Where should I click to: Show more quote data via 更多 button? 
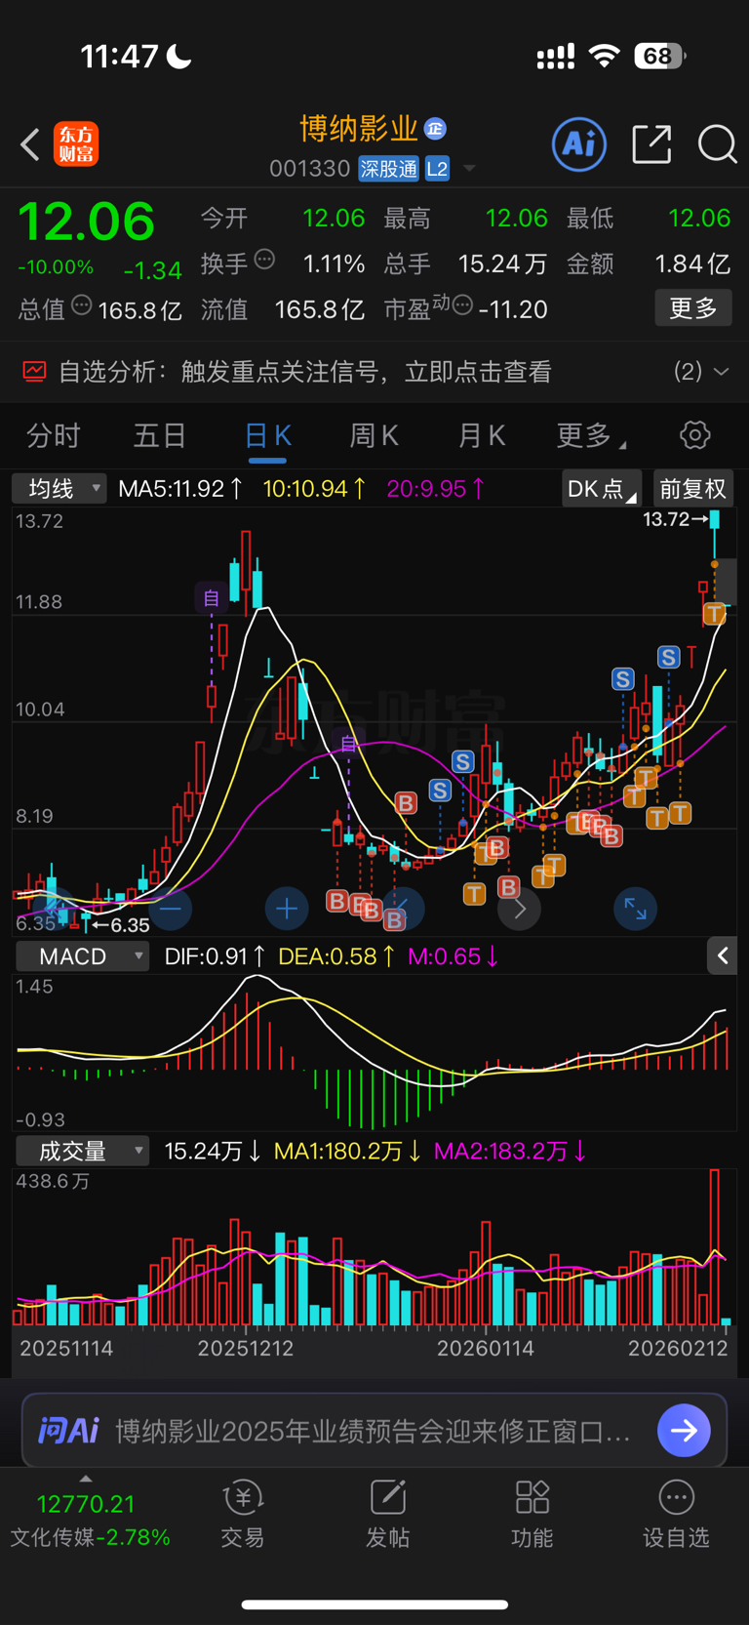tap(693, 308)
